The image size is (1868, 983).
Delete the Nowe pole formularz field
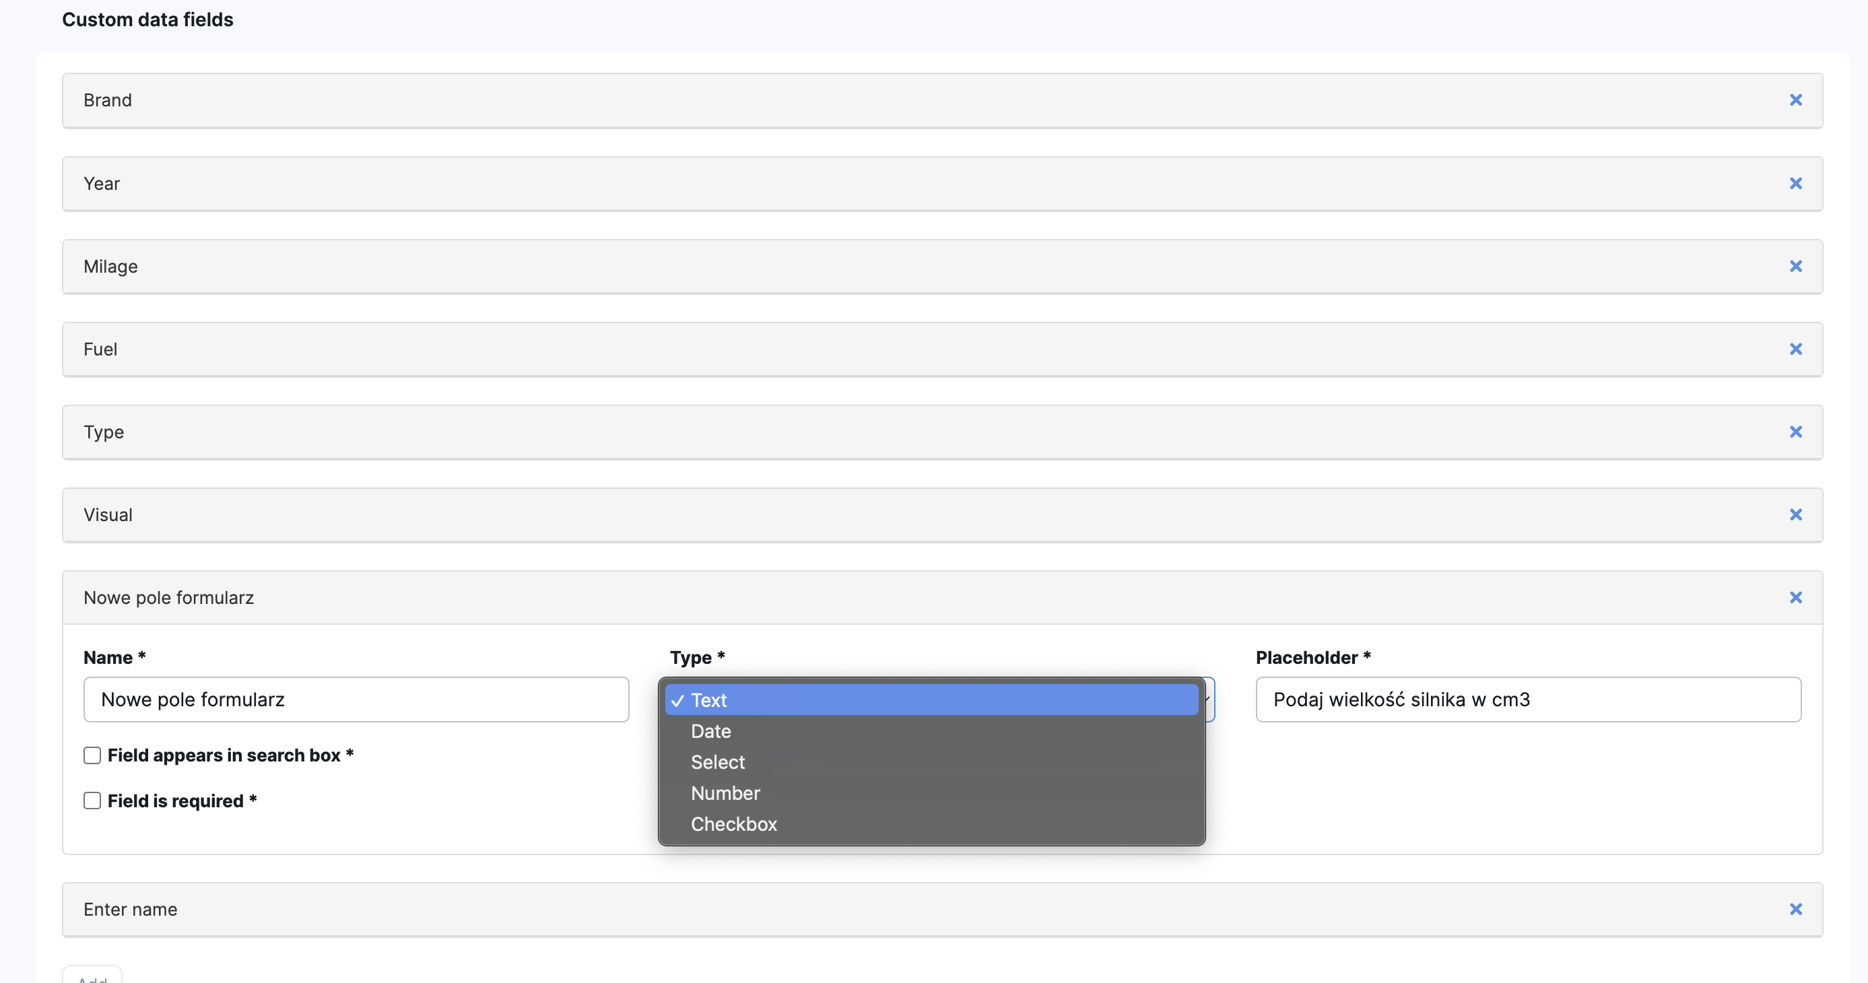click(x=1795, y=597)
